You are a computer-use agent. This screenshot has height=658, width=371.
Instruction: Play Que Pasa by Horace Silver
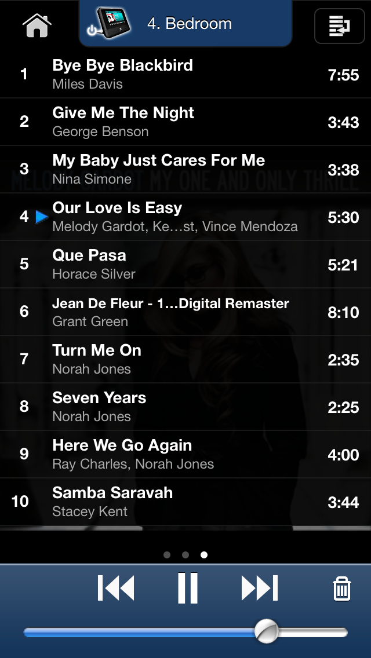point(185,264)
